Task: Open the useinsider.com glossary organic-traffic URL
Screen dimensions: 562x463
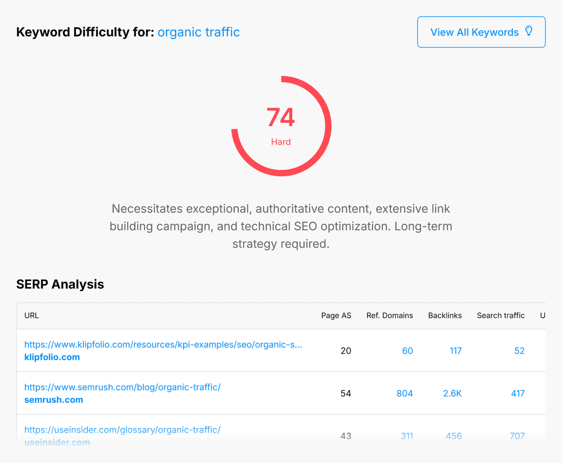Action: (122, 430)
